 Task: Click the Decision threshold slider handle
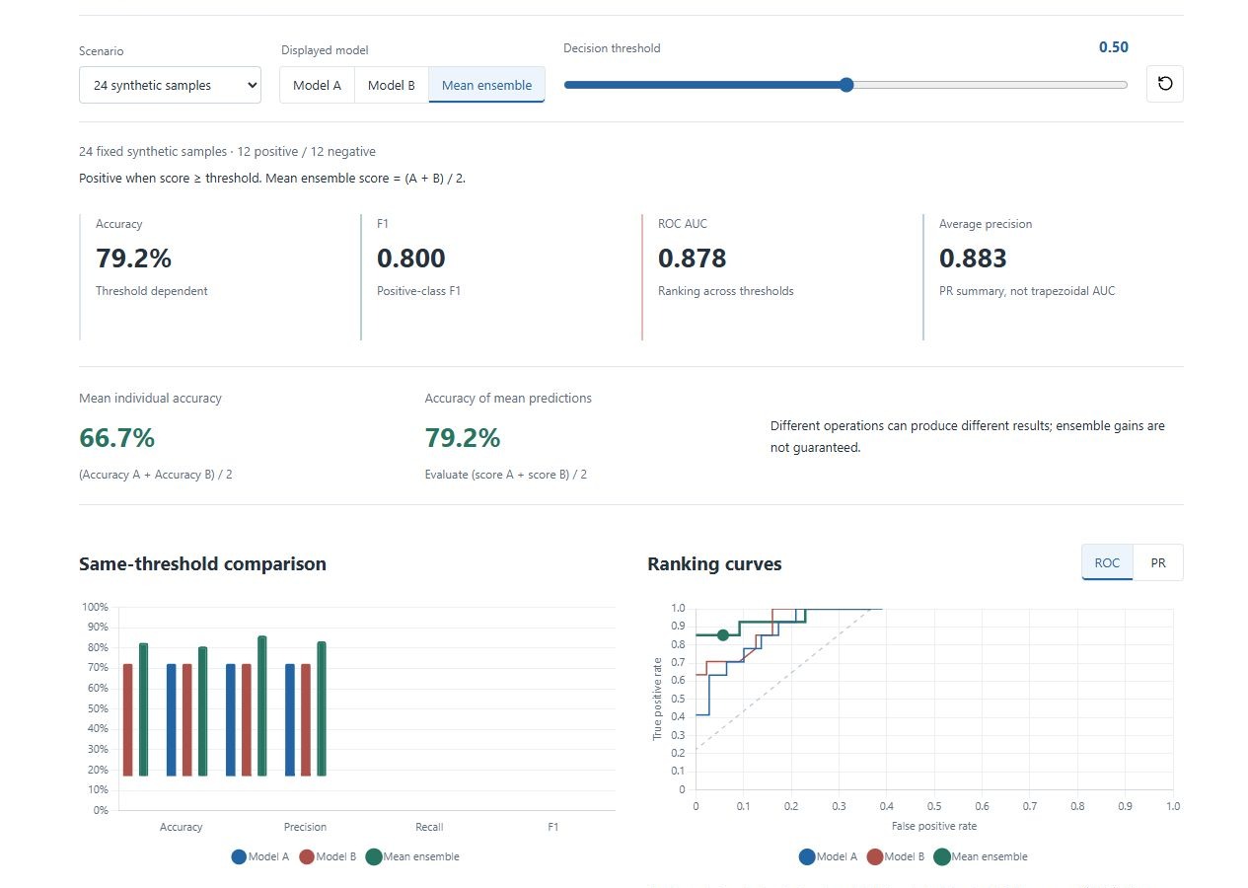coord(845,85)
